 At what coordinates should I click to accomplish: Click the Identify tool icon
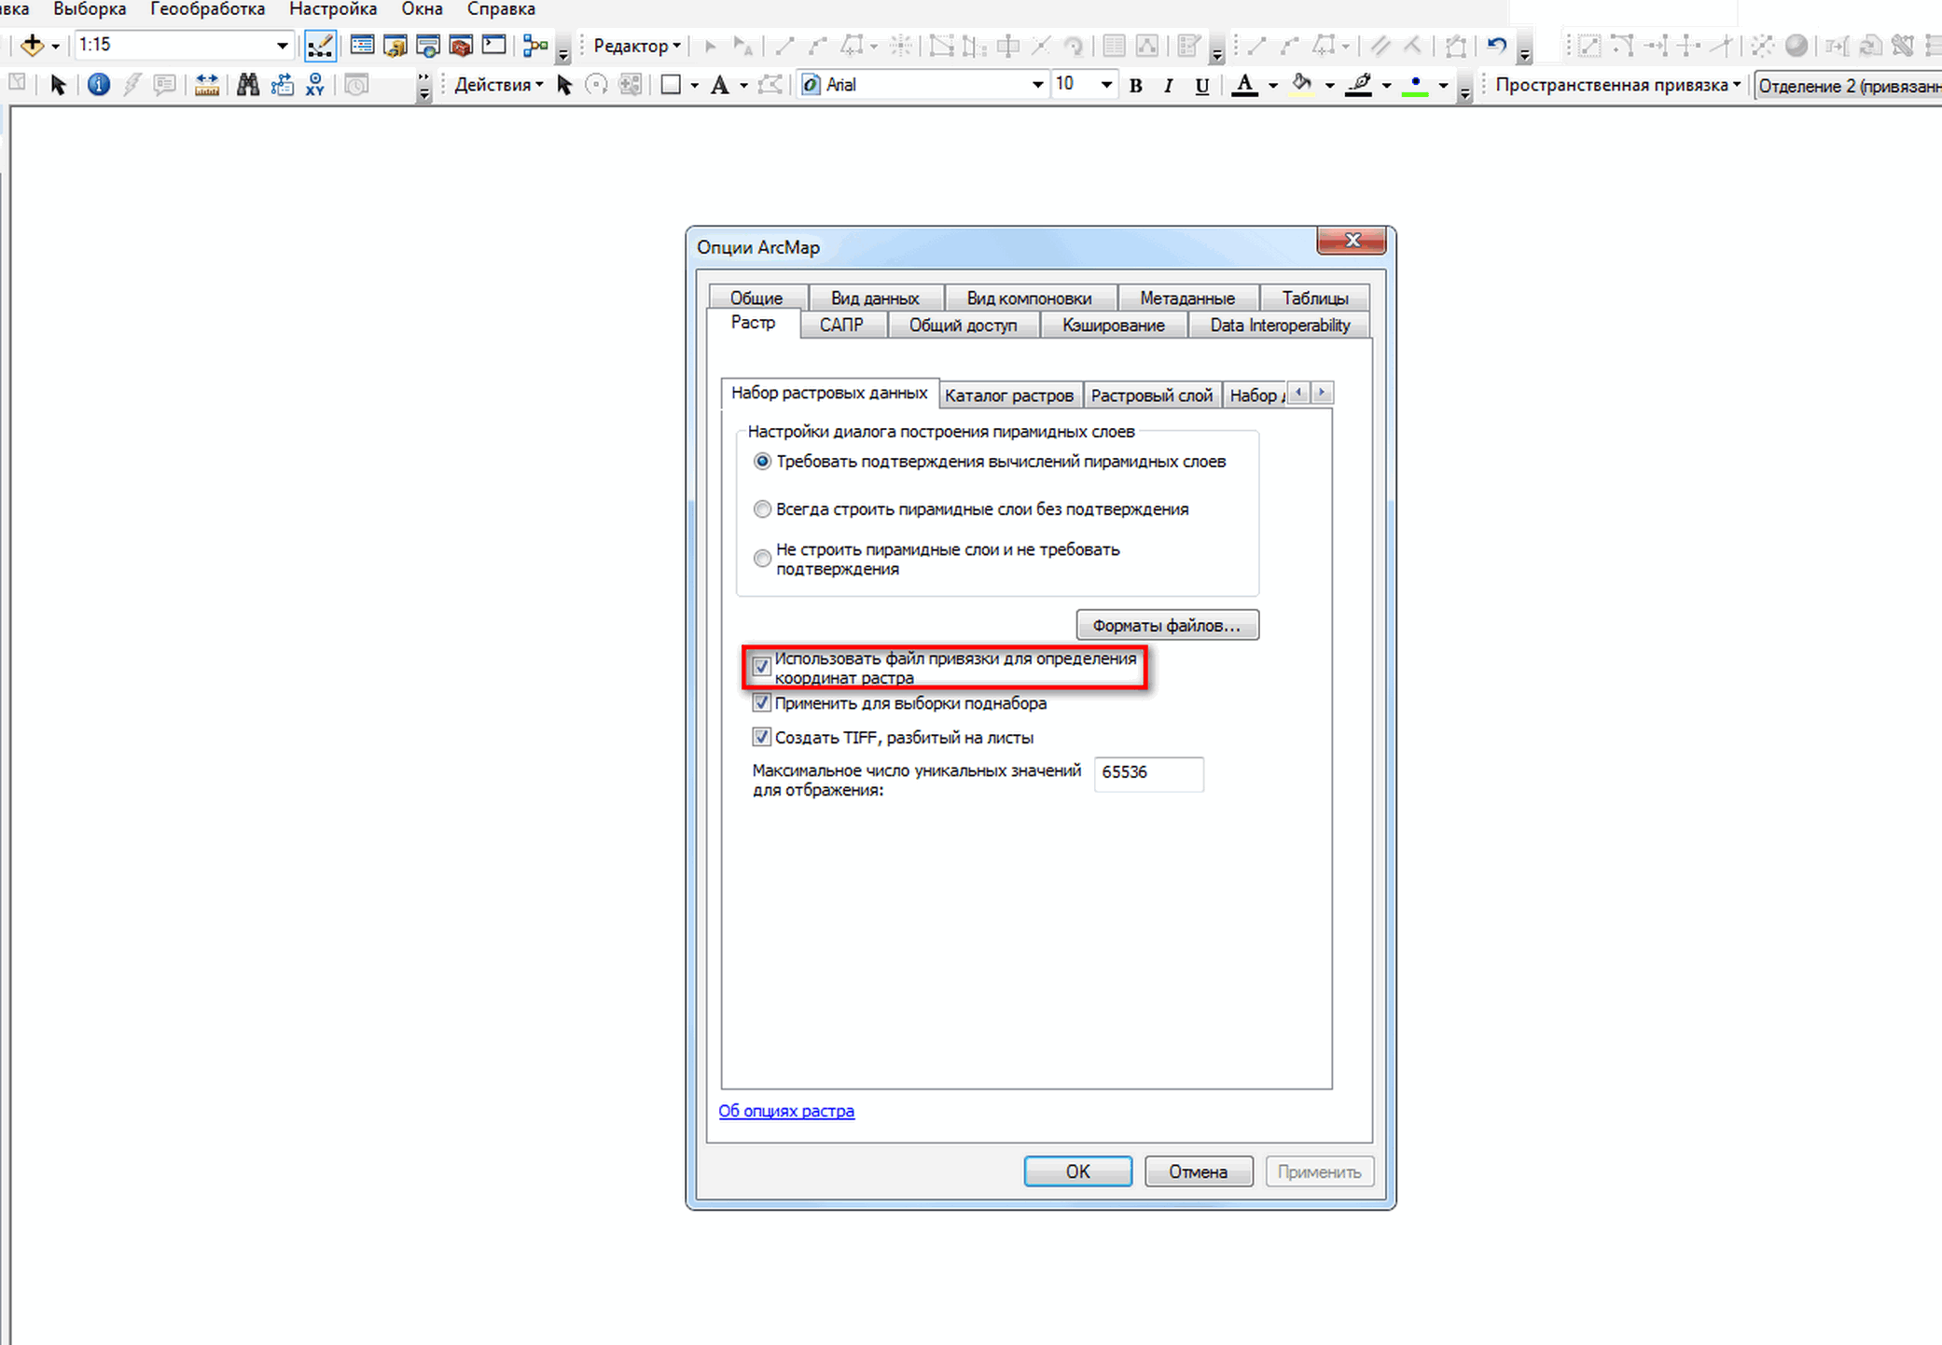click(x=98, y=85)
